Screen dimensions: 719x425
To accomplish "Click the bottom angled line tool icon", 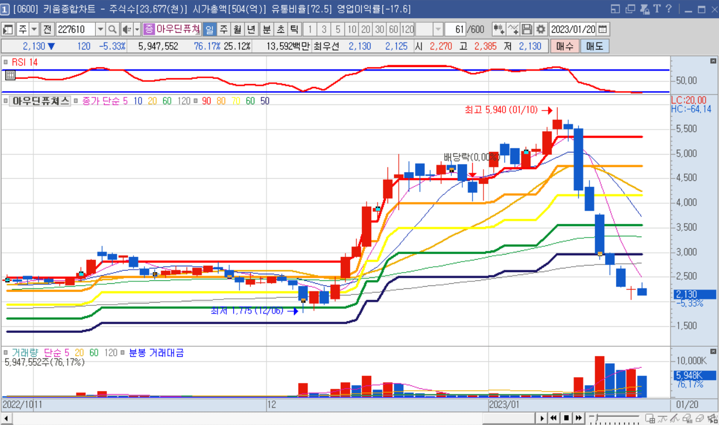I will [674, 418].
